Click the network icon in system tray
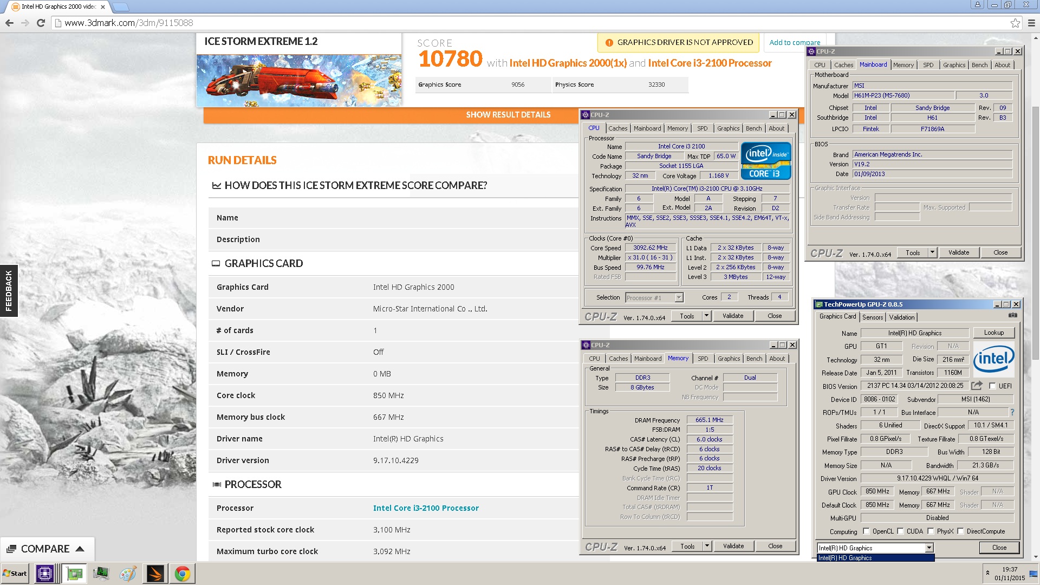This screenshot has width=1040, height=585. 1034,574
